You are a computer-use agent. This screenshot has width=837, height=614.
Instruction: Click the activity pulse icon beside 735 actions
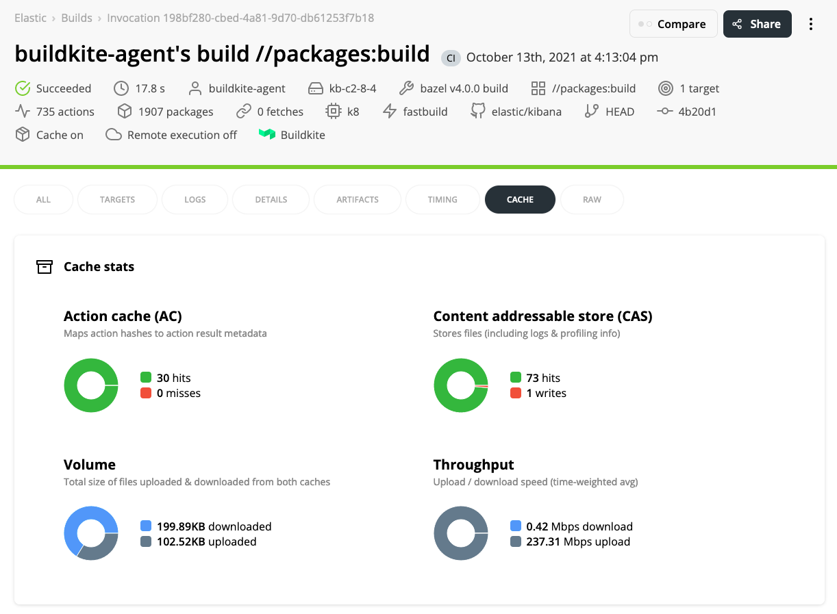click(23, 112)
